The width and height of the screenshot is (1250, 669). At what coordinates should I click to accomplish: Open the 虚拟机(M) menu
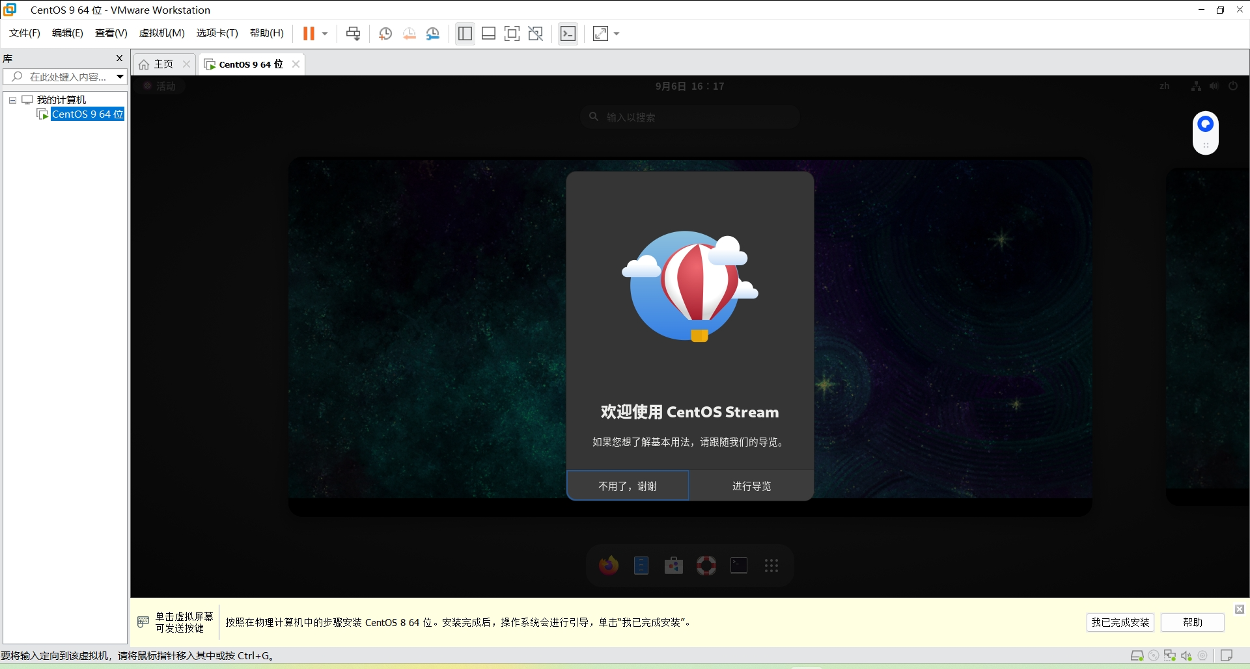pos(162,33)
